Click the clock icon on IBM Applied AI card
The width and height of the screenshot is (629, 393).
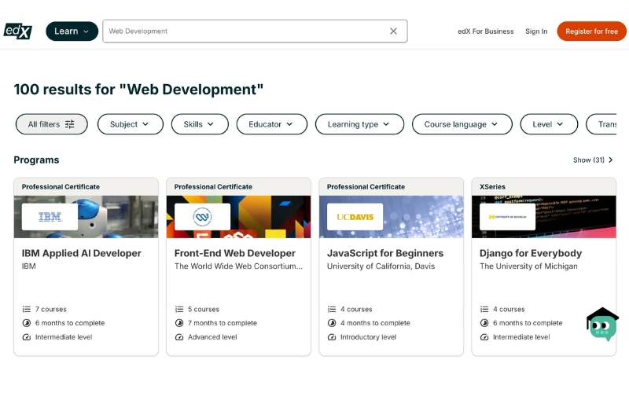click(27, 323)
